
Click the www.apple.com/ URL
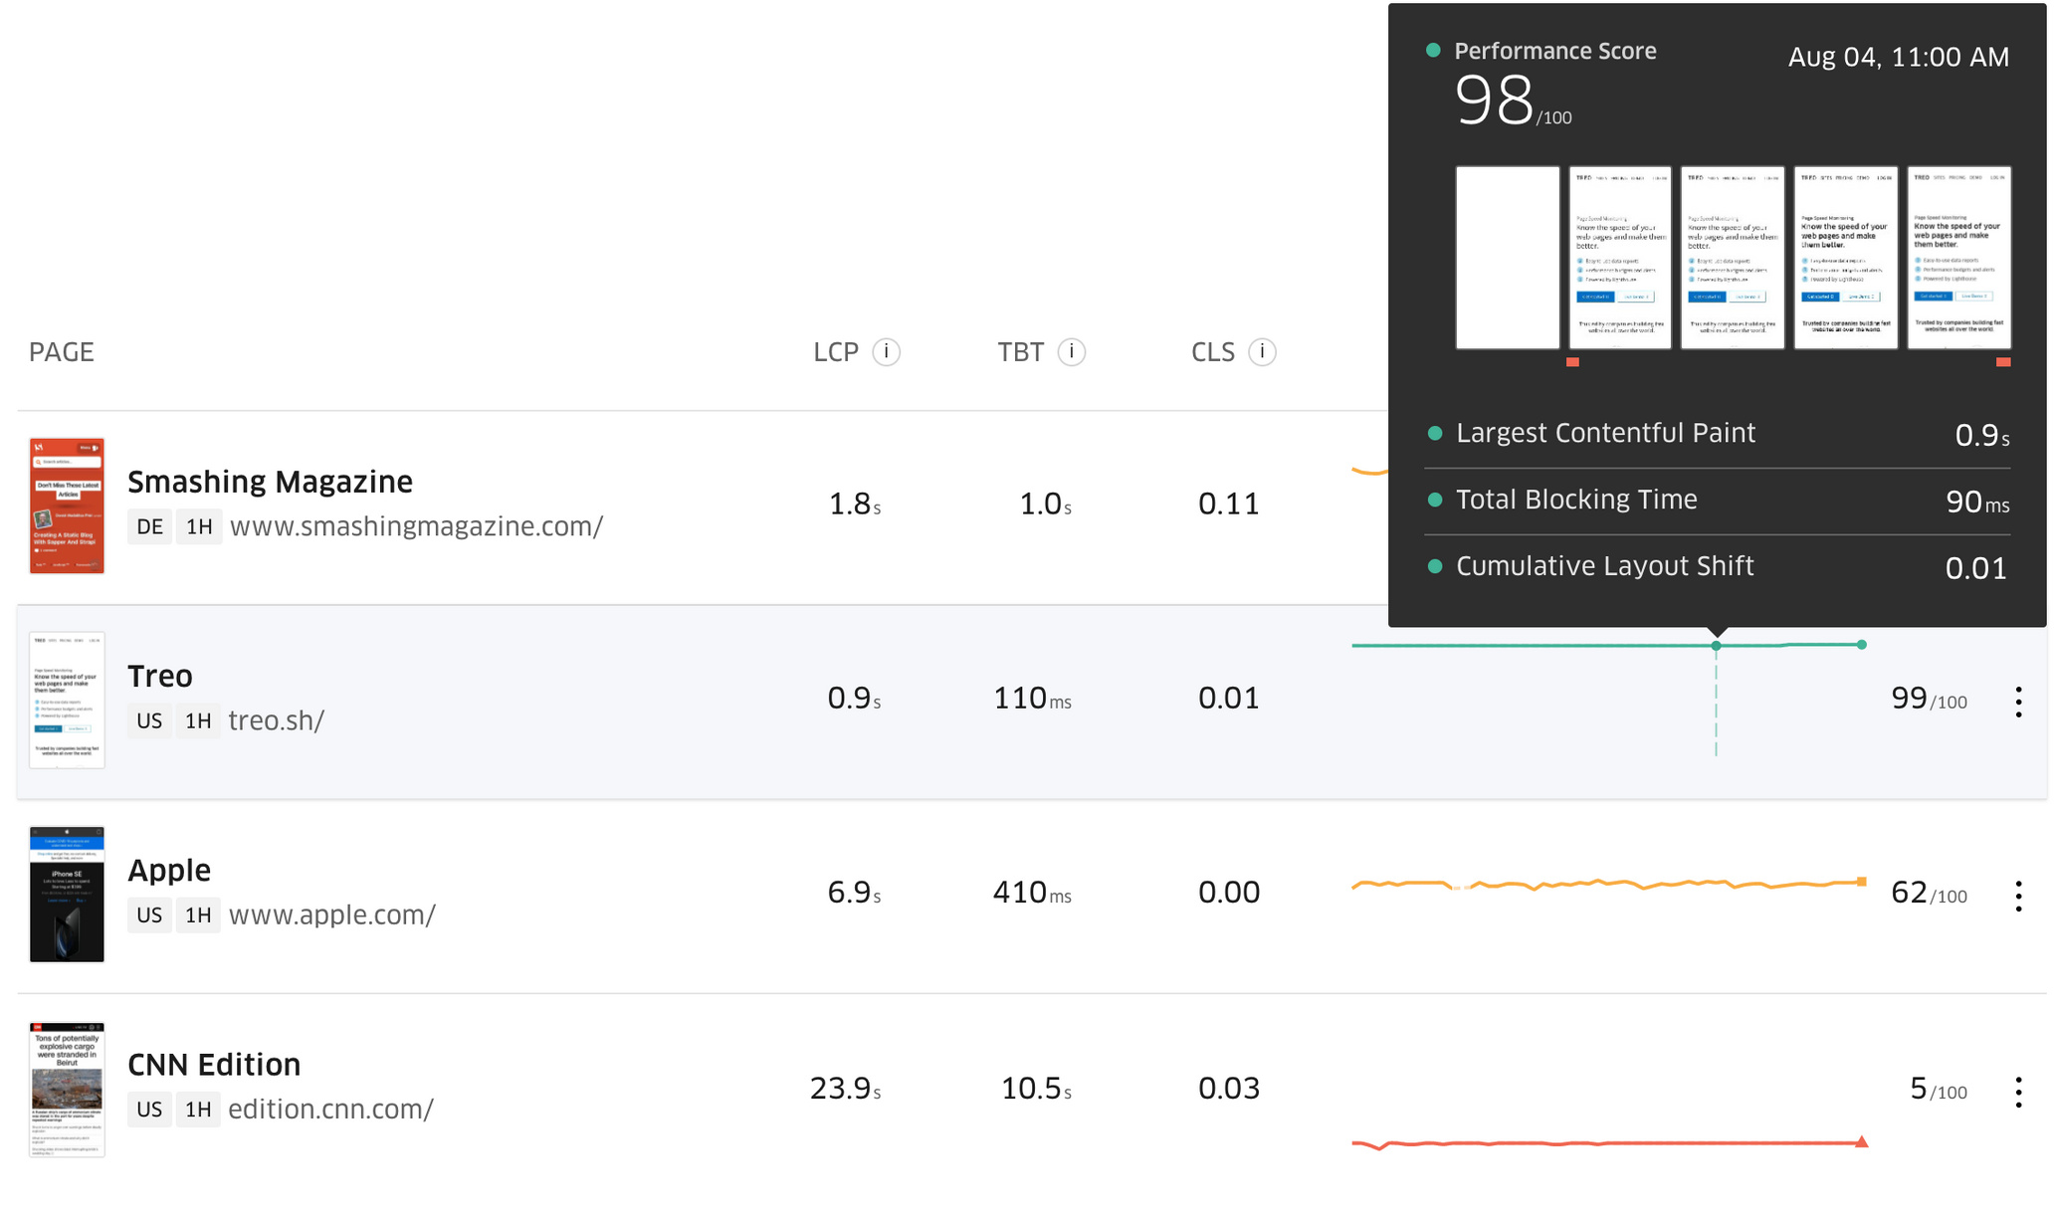point(331,914)
